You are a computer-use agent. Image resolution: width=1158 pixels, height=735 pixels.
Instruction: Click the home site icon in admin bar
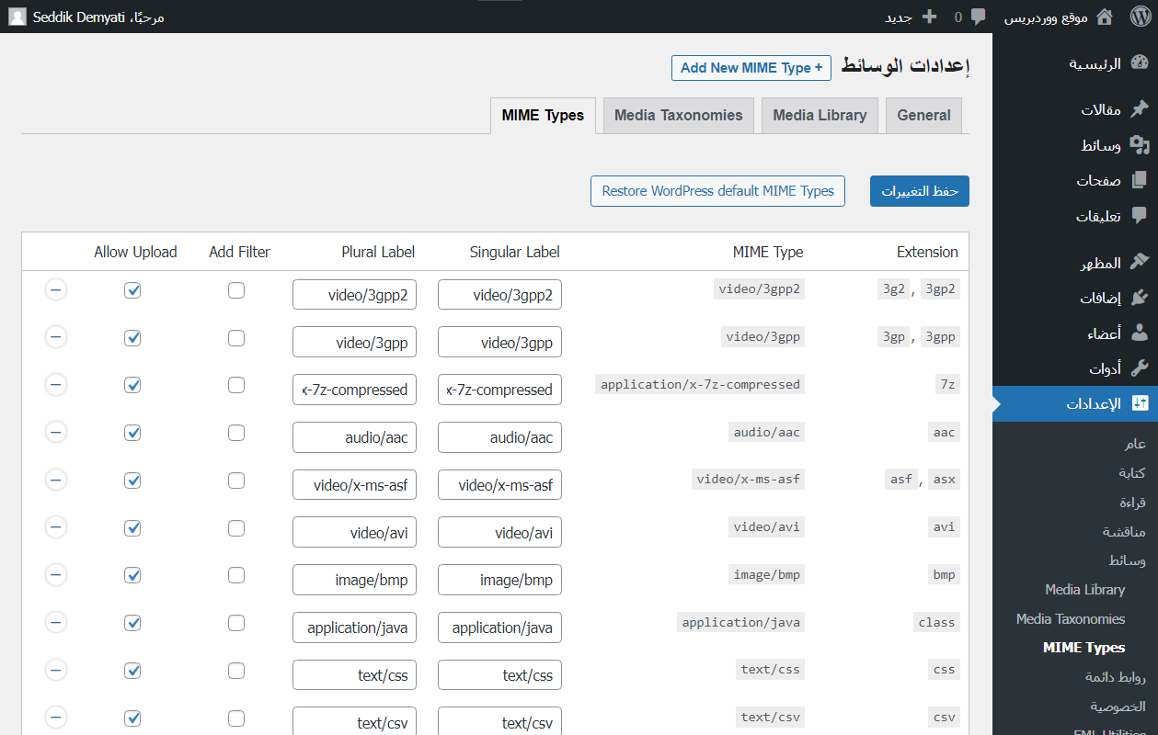(1105, 17)
